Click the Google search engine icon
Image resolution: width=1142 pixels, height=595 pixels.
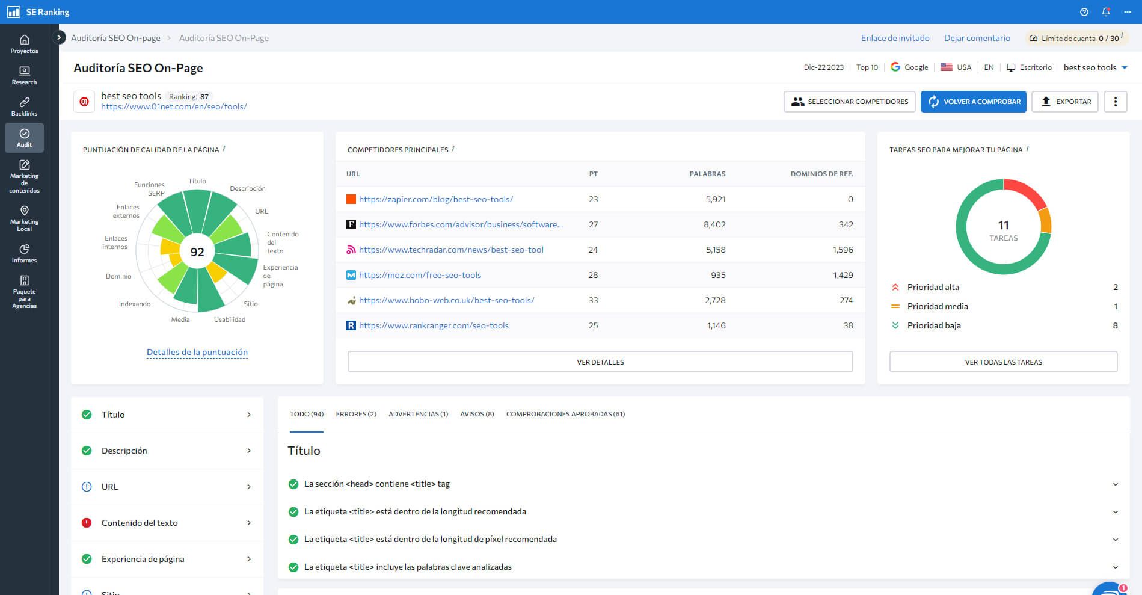point(895,67)
